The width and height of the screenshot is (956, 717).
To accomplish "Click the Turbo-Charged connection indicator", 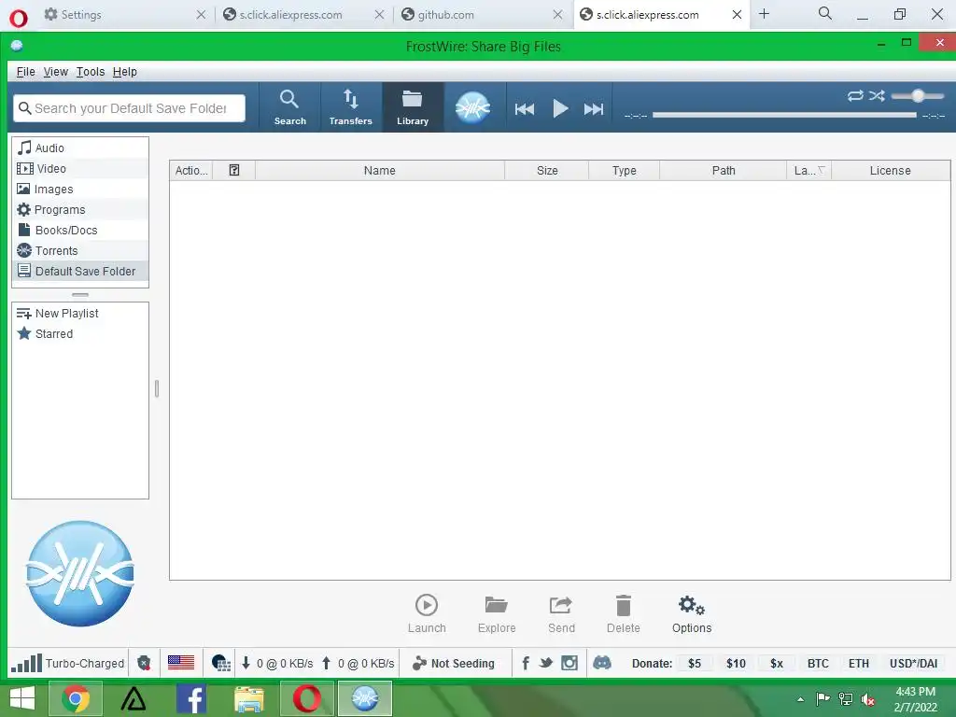I will pyautogui.click(x=67, y=663).
